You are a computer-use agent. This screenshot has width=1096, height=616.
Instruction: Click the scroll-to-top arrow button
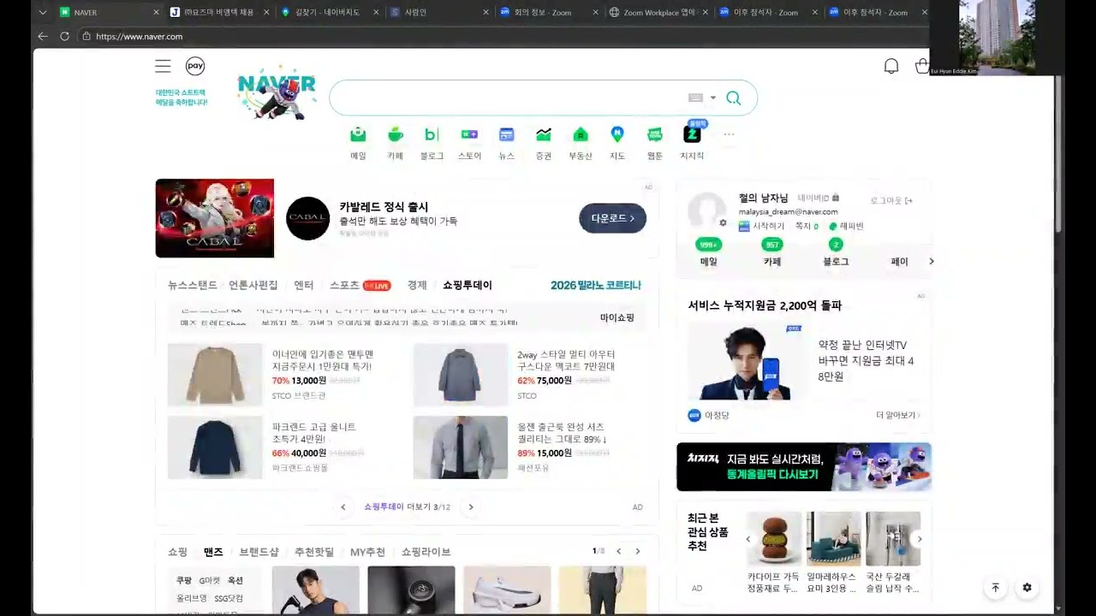(995, 588)
